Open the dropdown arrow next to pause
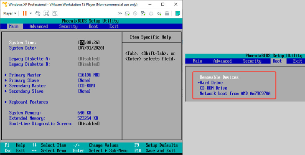The width and height of the screenshot is (305, 155). pyautogui.click(x=30, y=13)
